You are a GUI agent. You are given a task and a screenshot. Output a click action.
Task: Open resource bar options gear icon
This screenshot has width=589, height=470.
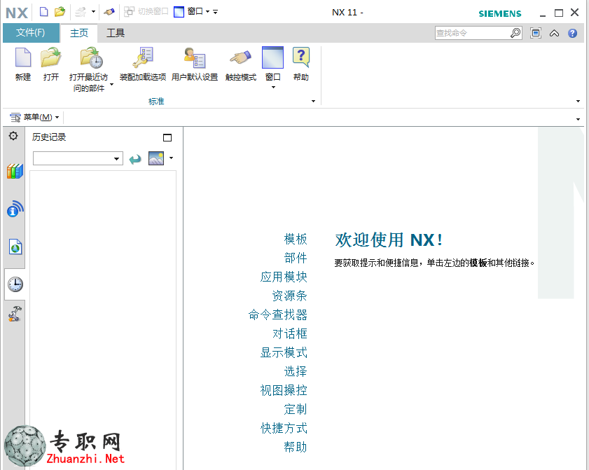pos(13,136)
